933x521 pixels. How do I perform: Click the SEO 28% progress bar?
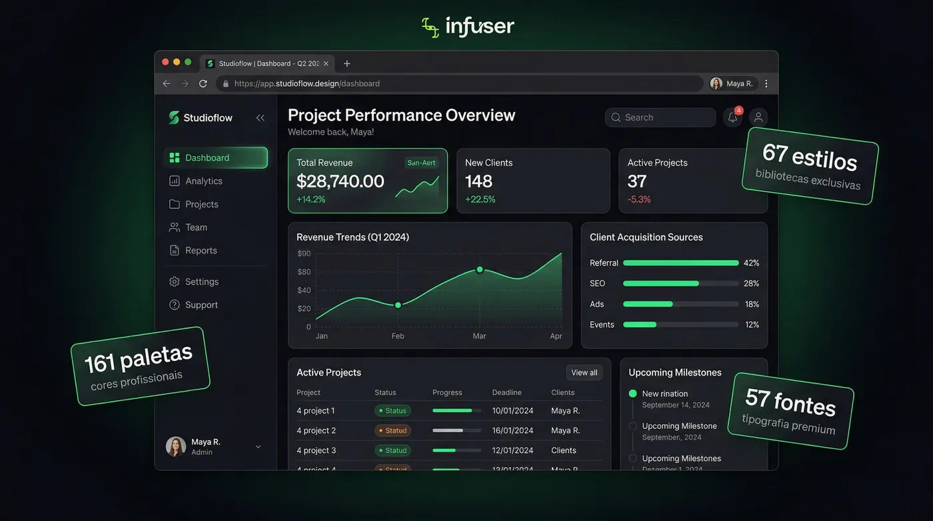click(x=680, y=284)
